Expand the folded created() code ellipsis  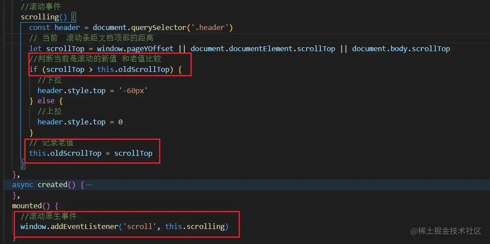(x=89, y=185)
